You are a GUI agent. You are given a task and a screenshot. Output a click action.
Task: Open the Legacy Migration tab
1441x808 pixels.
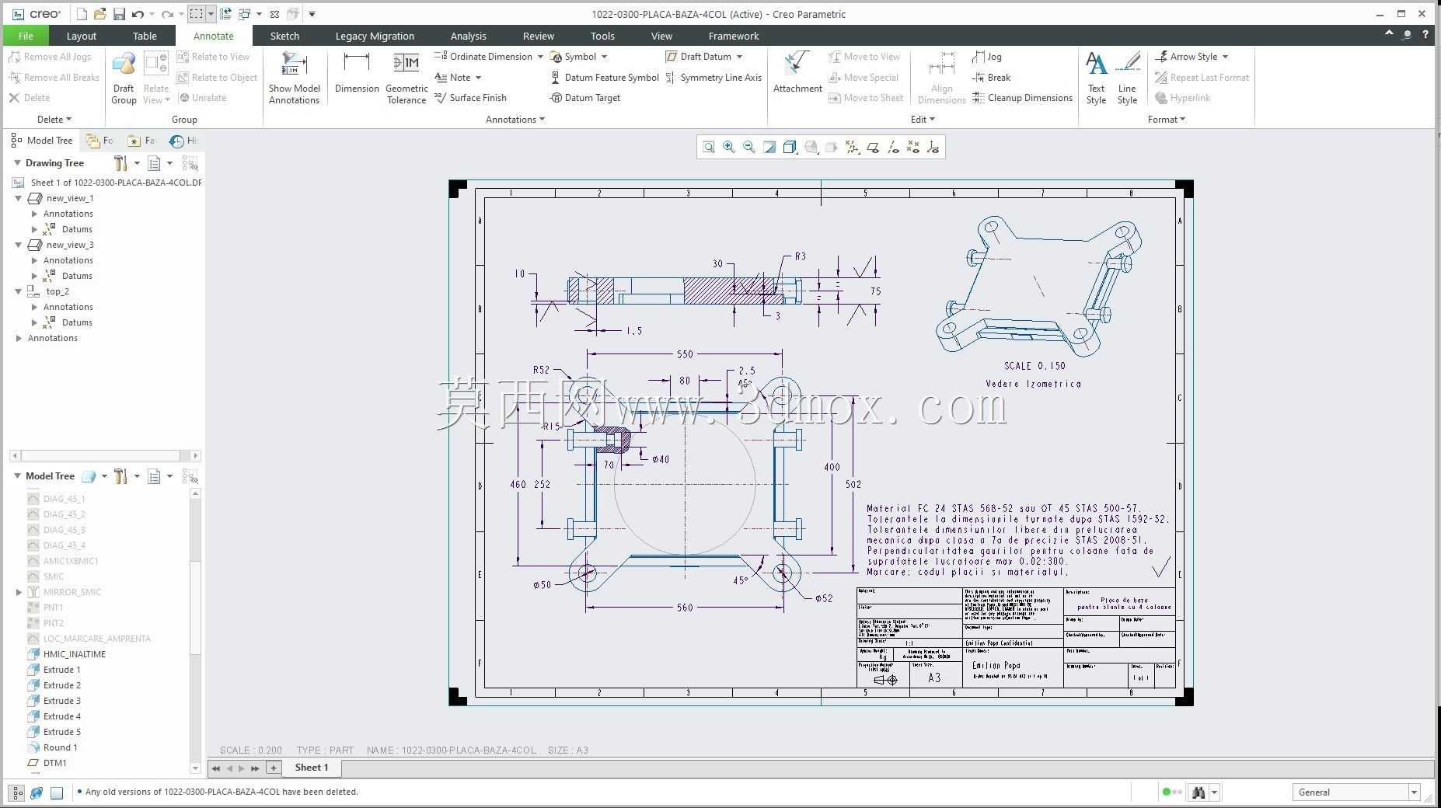pos(375,36)
